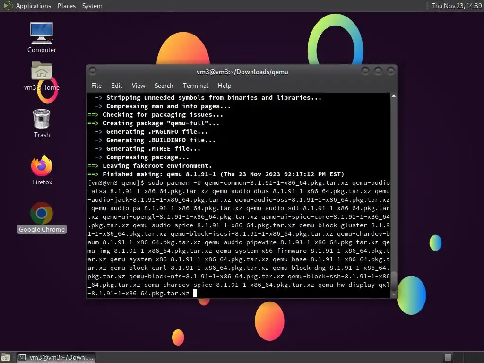Open the Applications menu in top panel

coord(34,6)
